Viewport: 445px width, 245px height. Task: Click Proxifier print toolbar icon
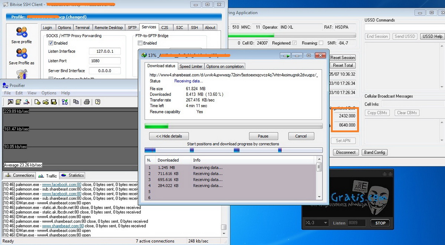[87, 102]
